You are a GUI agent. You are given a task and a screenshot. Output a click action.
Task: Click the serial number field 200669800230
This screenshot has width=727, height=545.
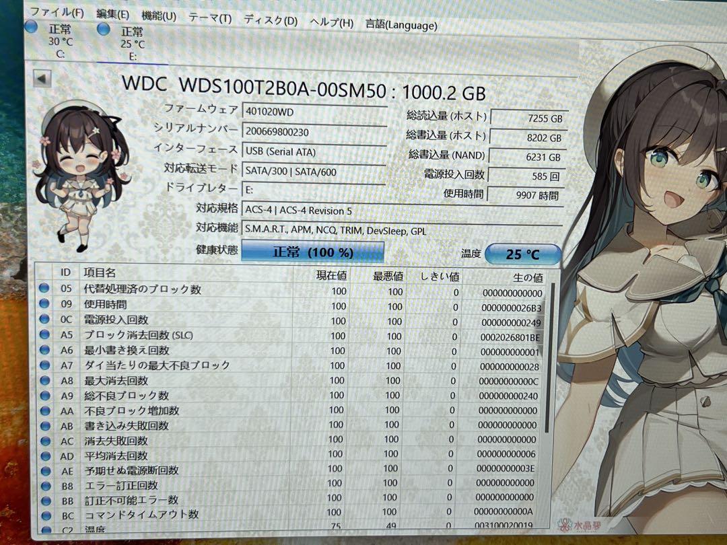pos(314,132)
